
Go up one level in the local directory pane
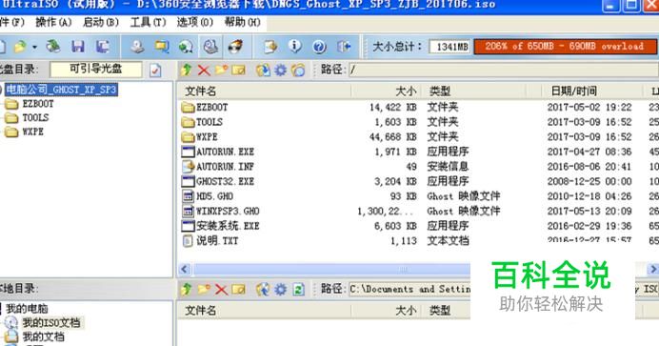tap(187, 289)
